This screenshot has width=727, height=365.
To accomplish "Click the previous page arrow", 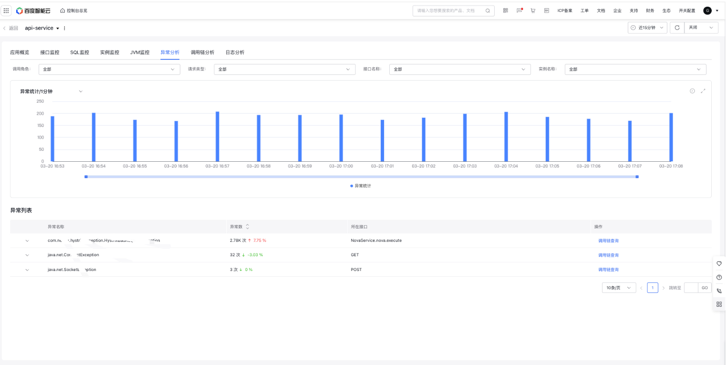I will 641,288.
